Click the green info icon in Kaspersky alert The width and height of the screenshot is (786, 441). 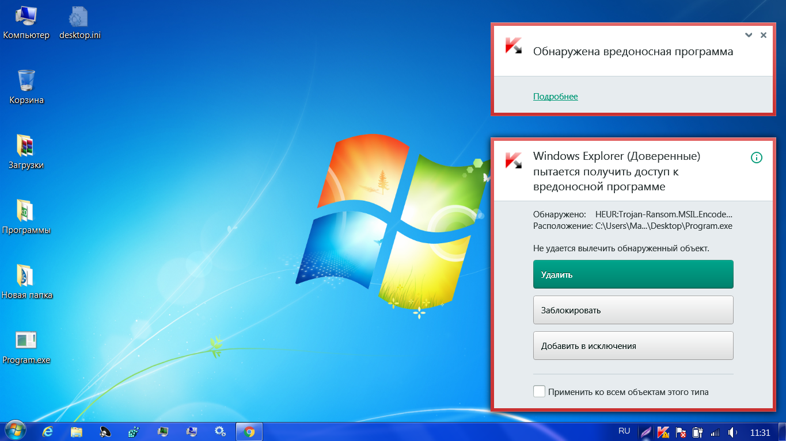(757, 157)
